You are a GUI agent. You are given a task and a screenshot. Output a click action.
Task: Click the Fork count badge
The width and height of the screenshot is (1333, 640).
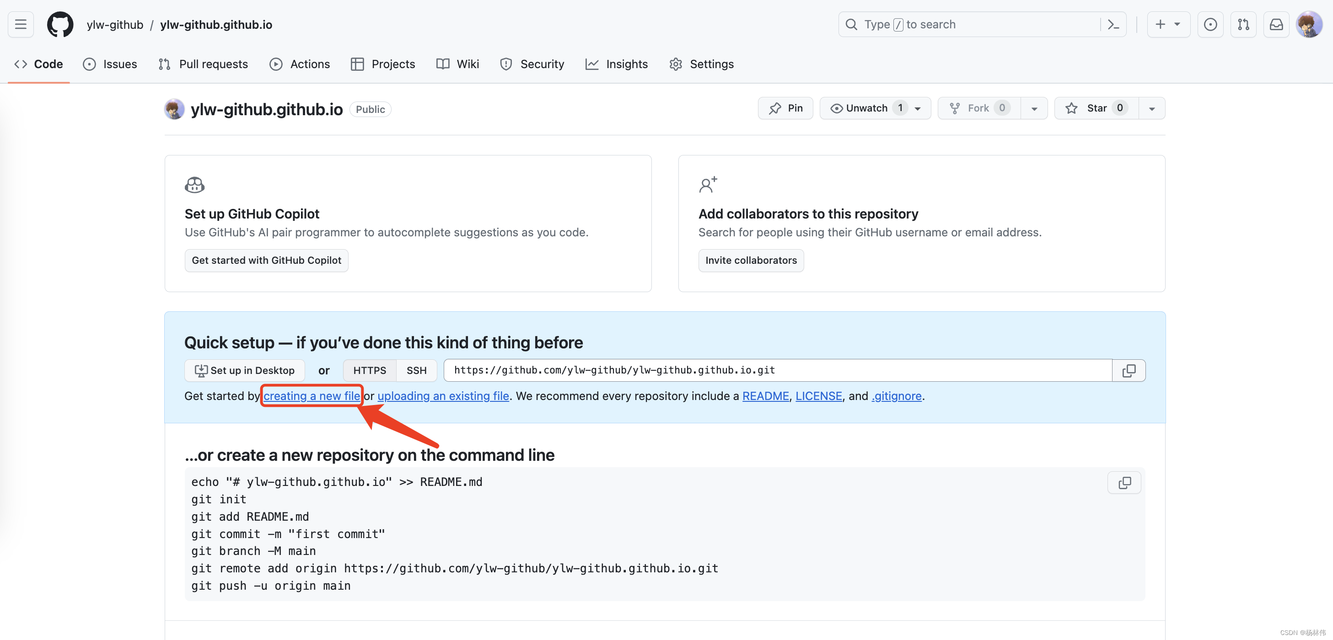1002,108
